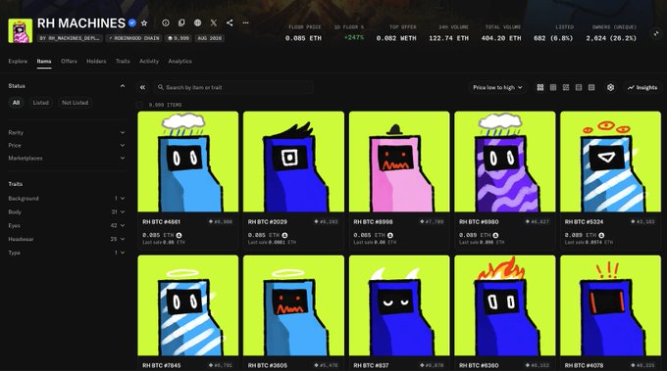Open the collection's X (Twitter) profile
Viewport: 667px width, 371px height.
coord(214,23)
